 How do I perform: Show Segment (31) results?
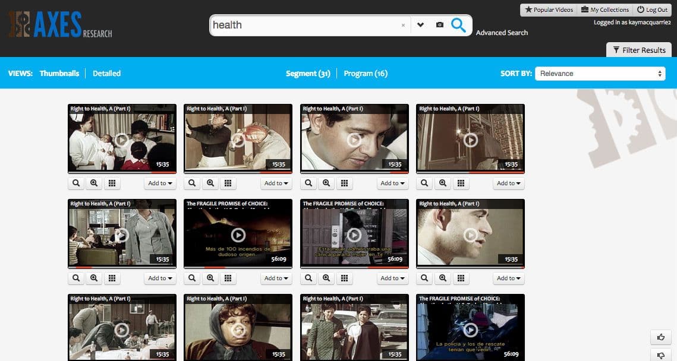pos(308,73)
